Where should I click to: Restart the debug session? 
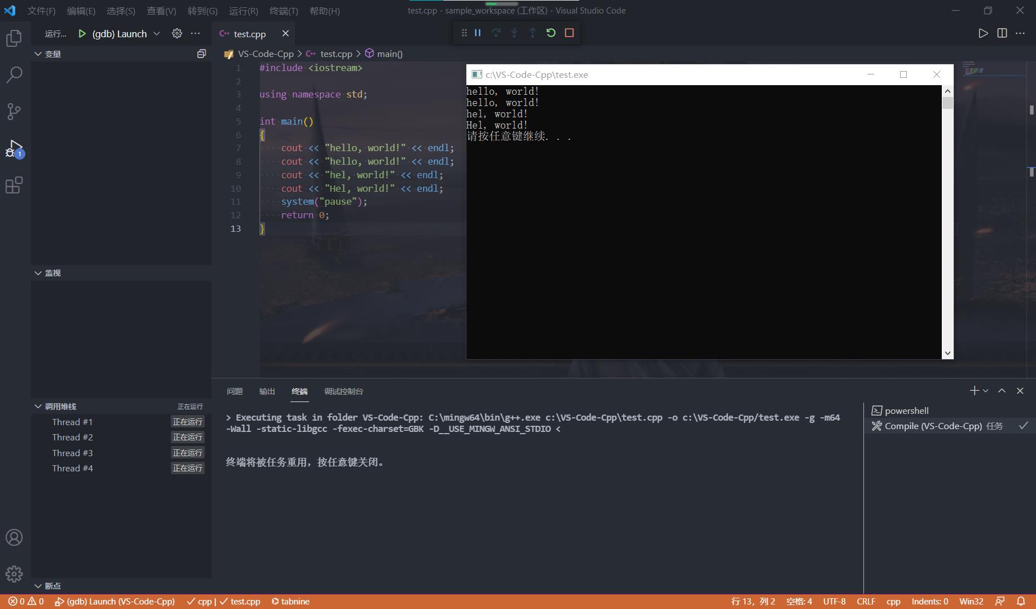(551, 33)
